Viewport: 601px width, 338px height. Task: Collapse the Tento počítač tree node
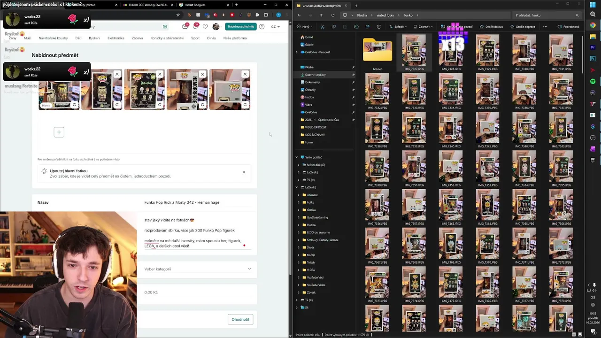(297, 157)
